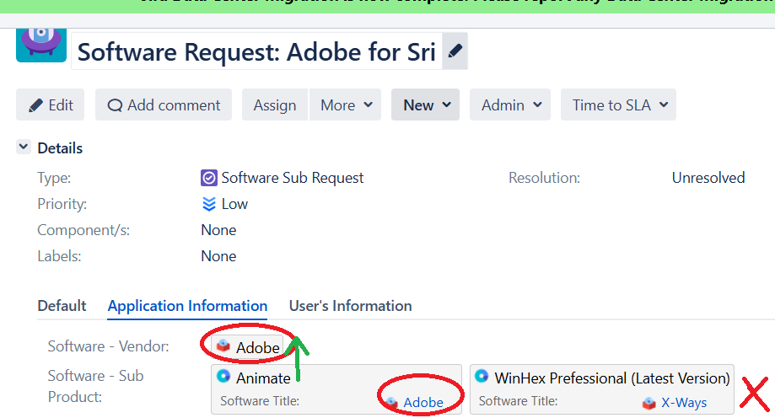The width and height of the screenshot is (775, 418).
Task: Click the Adobe vendor object icon
Action: tap(223, 346)
